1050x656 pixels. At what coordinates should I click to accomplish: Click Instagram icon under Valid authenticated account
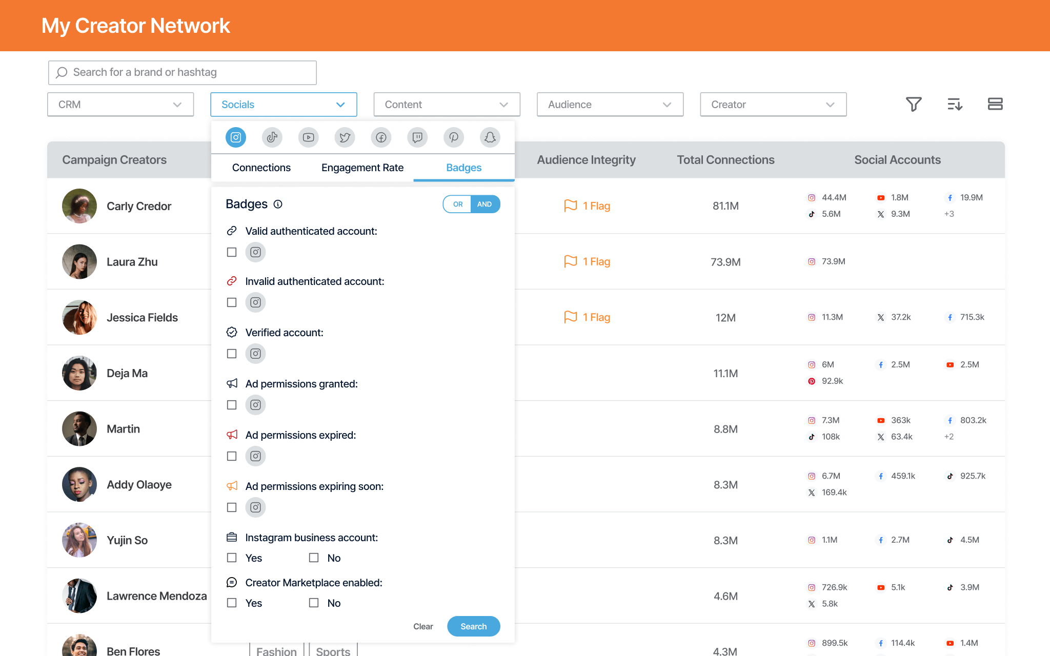point(256,252)
